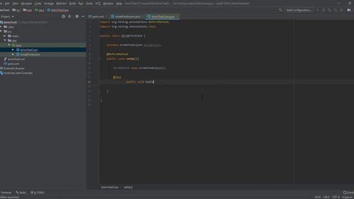Open the Help menu
Screen dimensions: 354x199
(119, 3)
